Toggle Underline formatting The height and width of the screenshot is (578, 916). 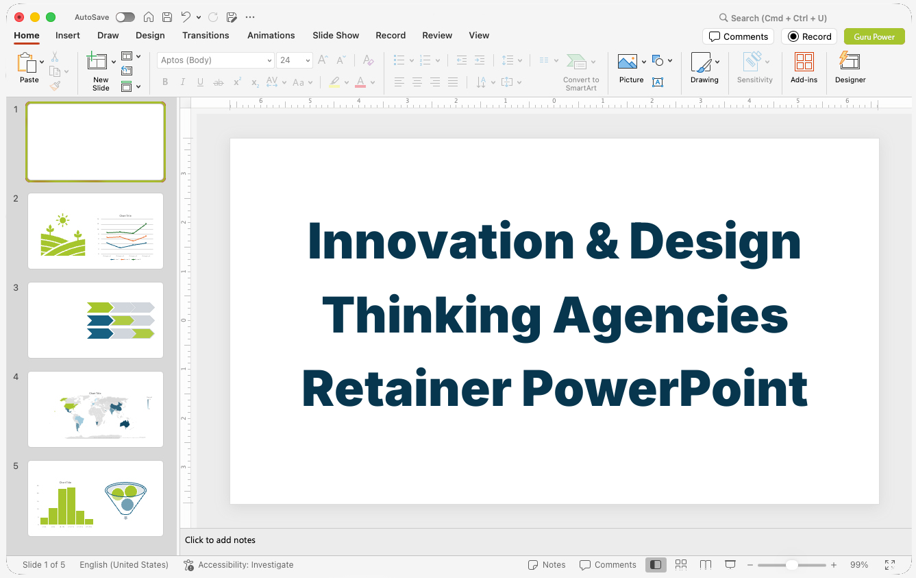[x=200, y=82]
